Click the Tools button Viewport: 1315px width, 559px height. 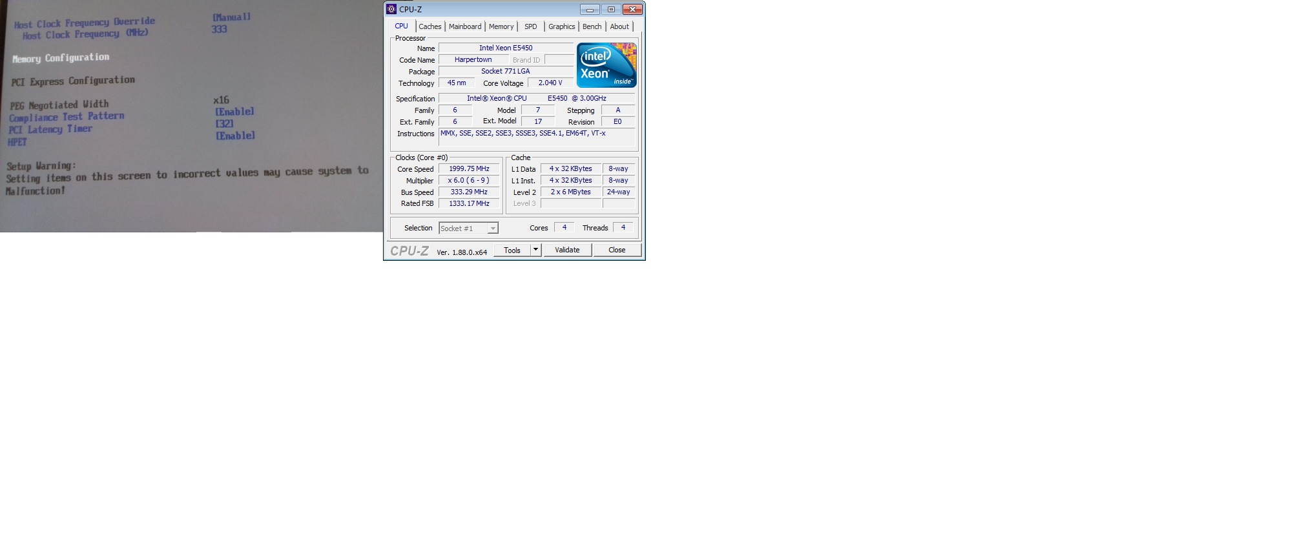point(512,250)
